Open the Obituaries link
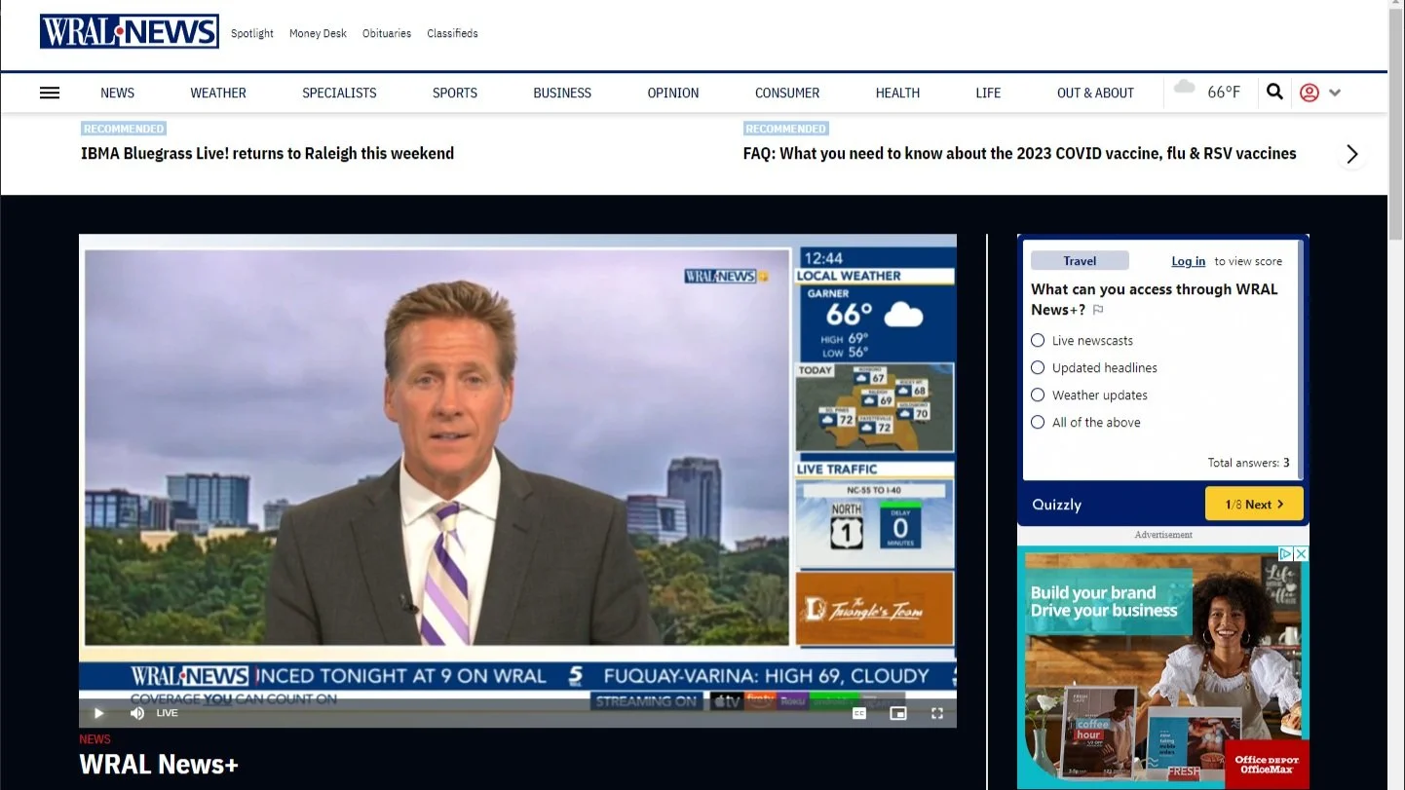Viewport: 1405px width, 790px height. 387,33
